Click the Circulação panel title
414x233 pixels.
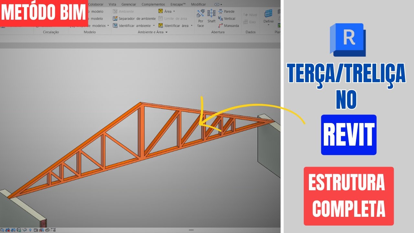[x=51, y=32]
